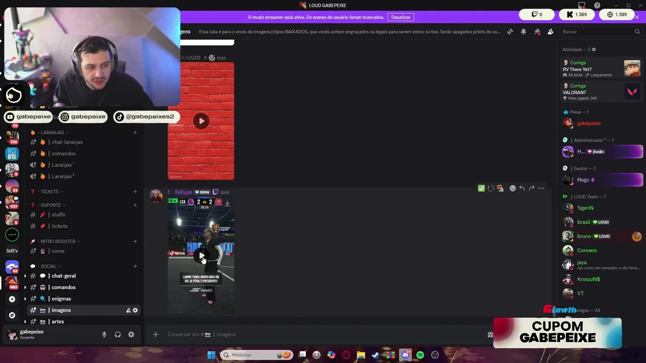This screenshot has width=646, height=363.
Task: Invite people to imagens channel
Action: (128, 311)
